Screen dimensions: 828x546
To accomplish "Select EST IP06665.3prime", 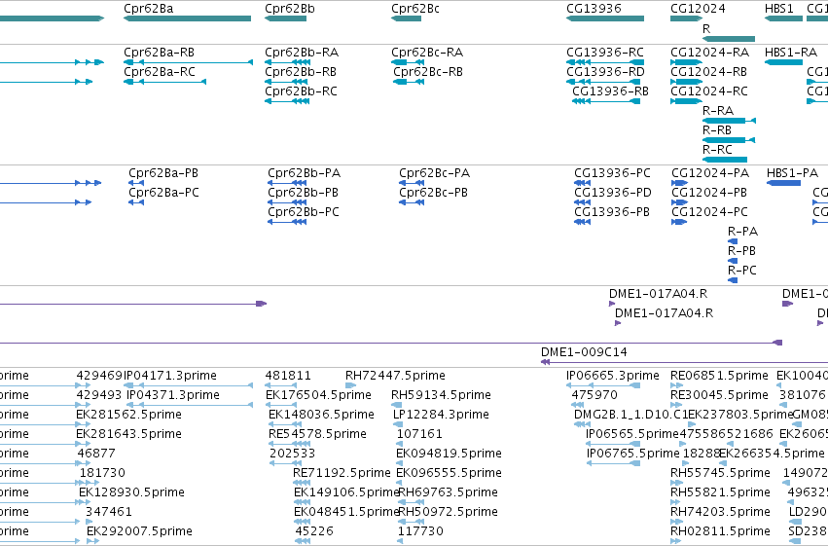I will (603, 386).
